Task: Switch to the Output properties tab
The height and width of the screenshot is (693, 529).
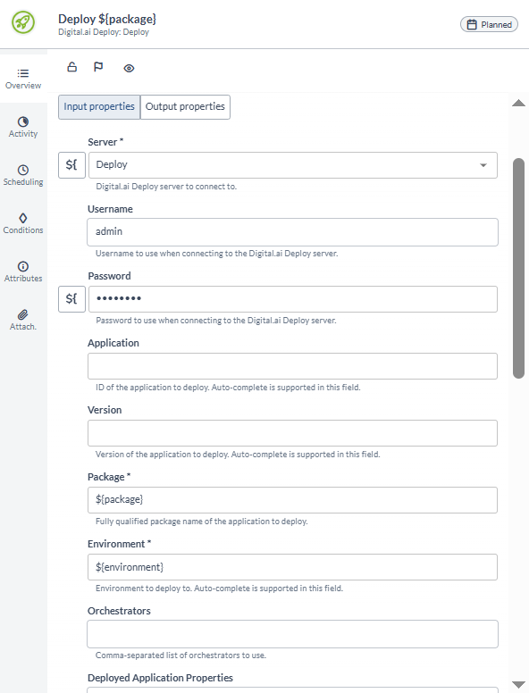Action: 185,107
